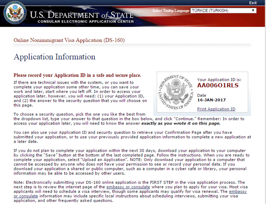266x204 pixels.
Task: Open the second embassy or consulate link
Action: [238, 192]
